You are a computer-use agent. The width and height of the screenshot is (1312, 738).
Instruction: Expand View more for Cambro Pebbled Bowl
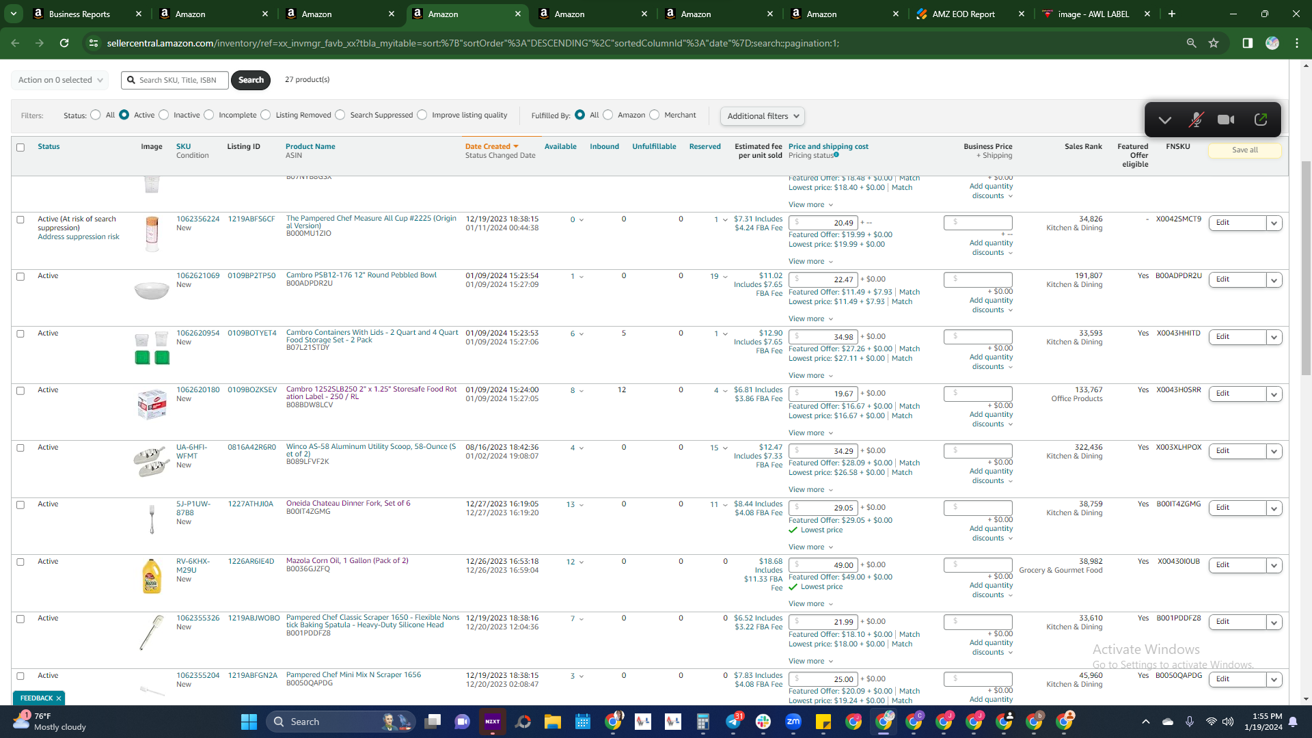point(811,319)
